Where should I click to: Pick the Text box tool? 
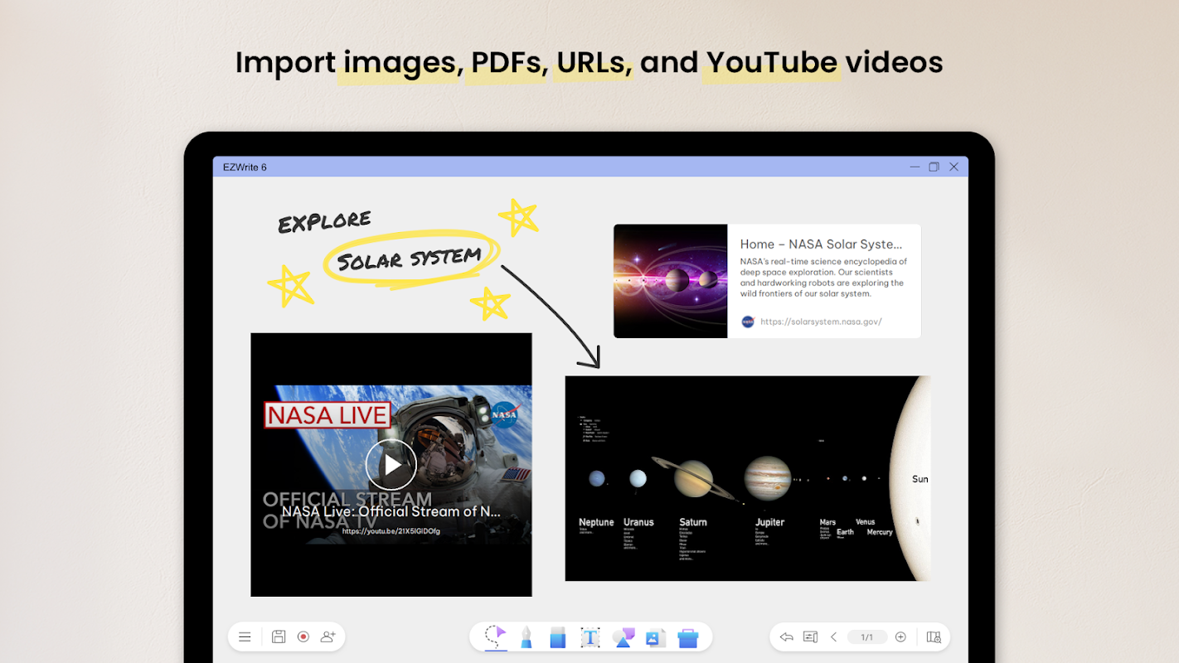(589, 636)
